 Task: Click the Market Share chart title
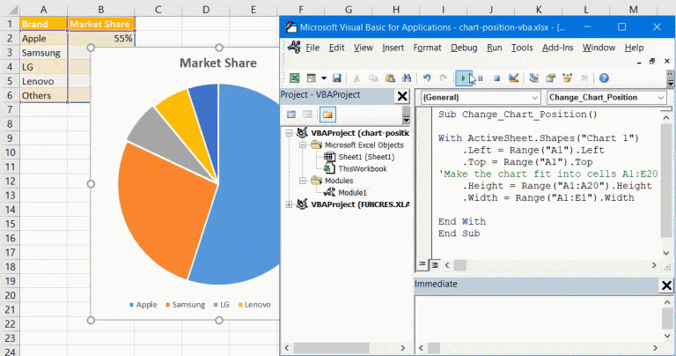218,63
